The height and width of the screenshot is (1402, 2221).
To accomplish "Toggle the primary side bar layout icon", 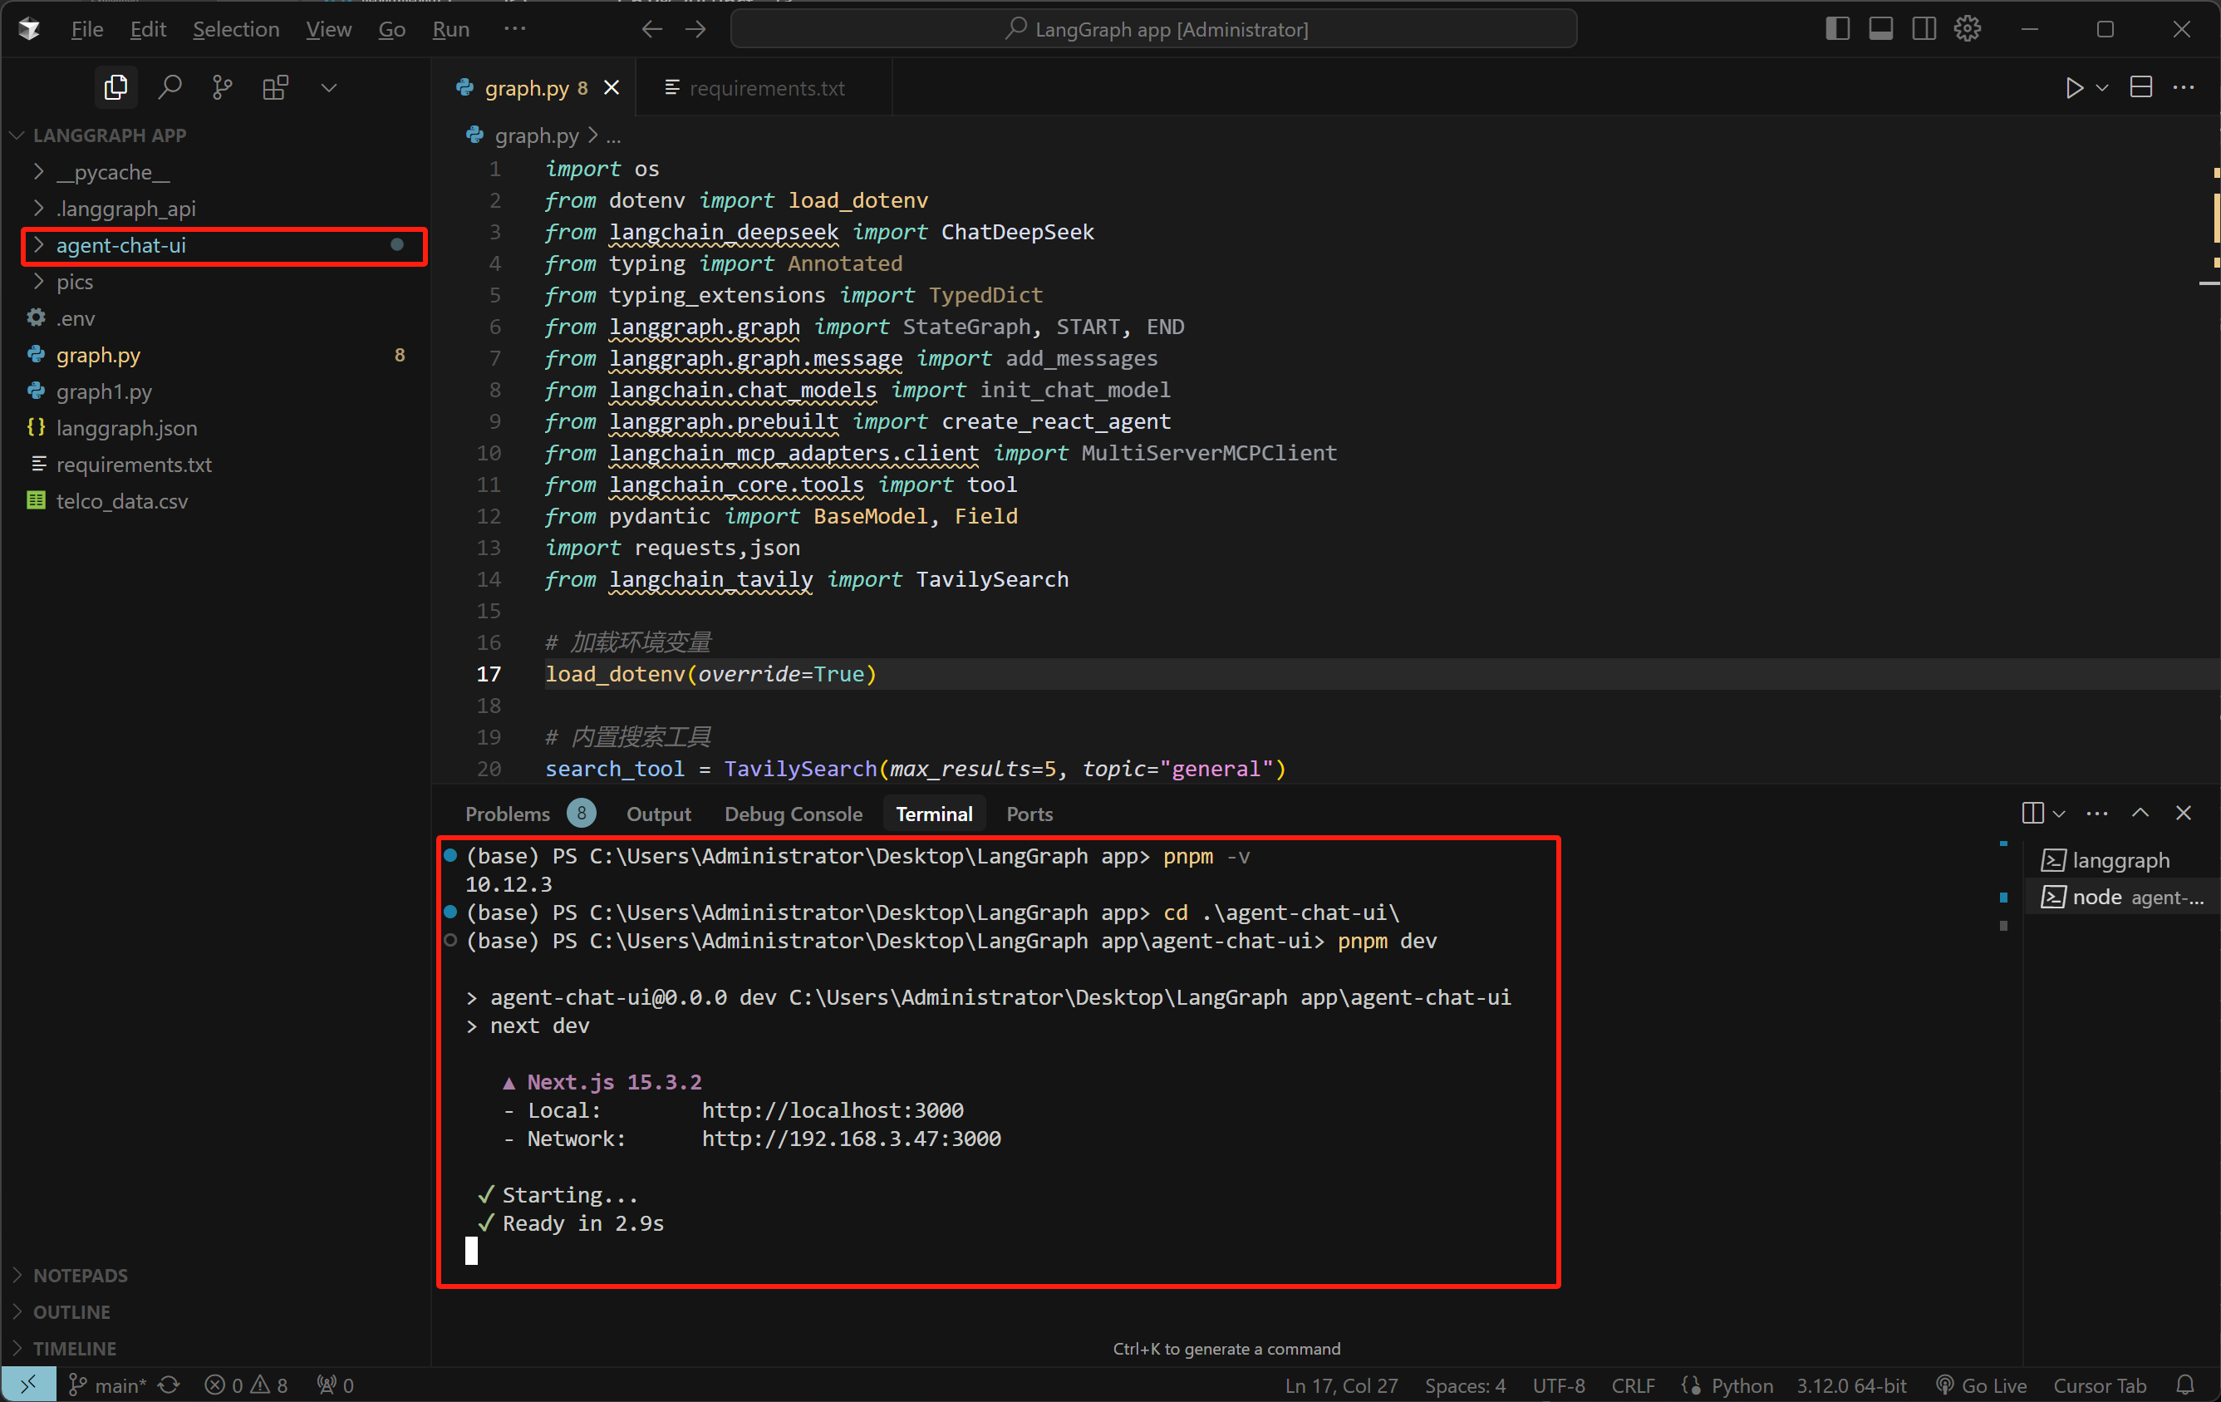I will pos(1836,30).
